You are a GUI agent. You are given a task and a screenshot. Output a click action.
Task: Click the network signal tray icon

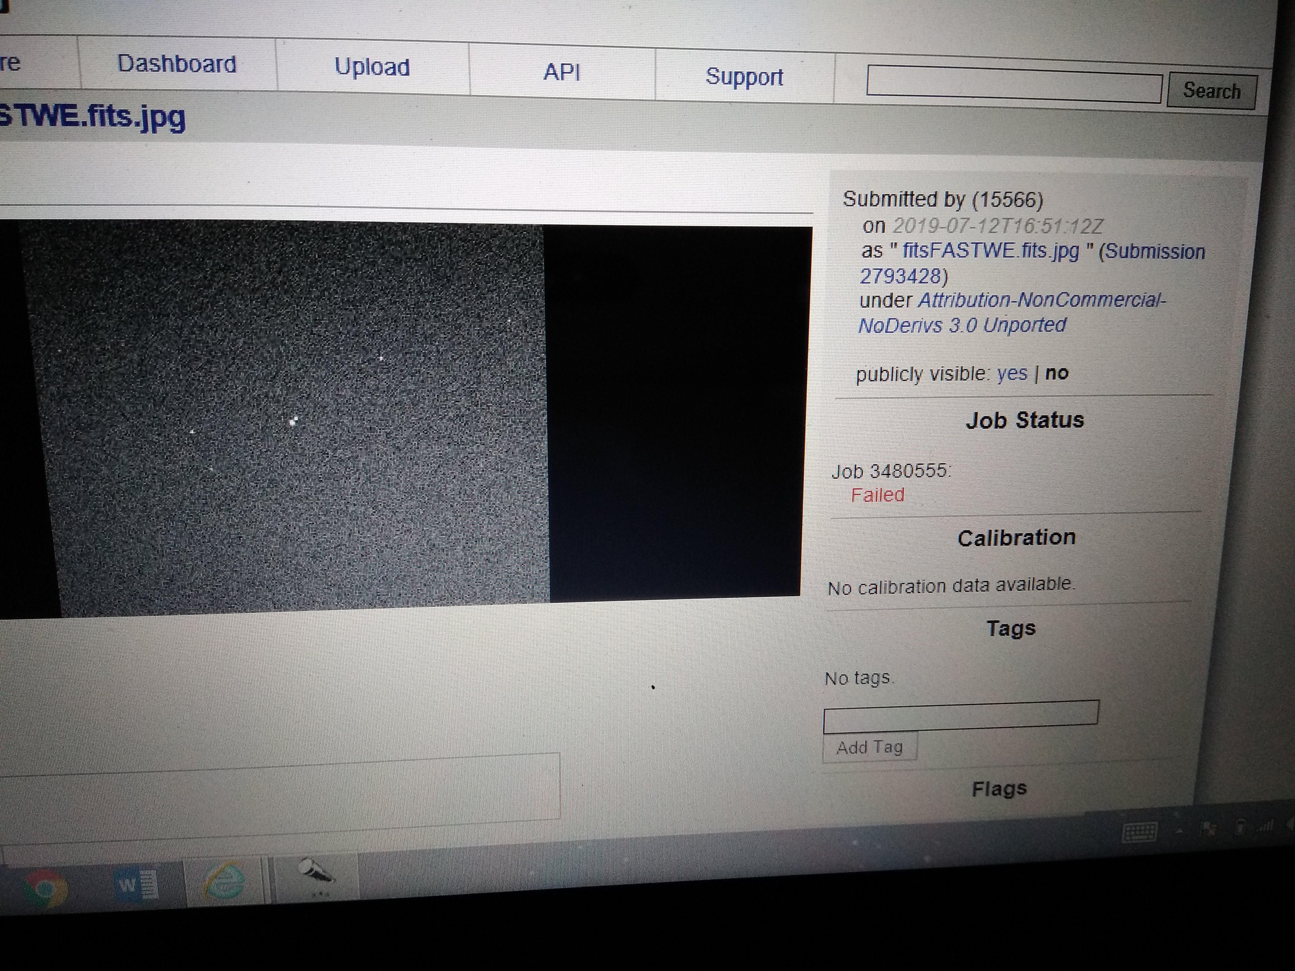click(x=1264, y=826)
